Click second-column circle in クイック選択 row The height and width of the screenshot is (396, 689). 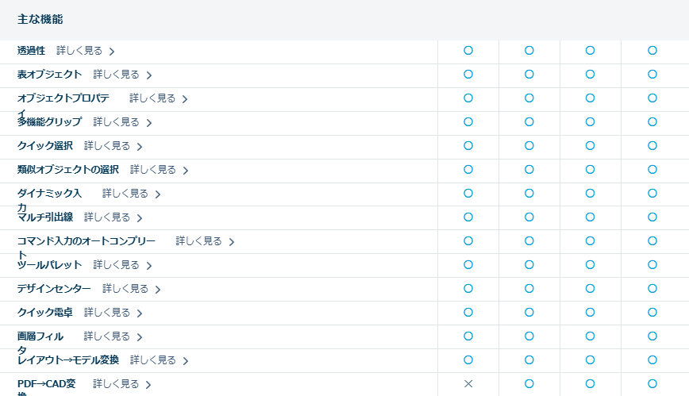coord(529,146)
